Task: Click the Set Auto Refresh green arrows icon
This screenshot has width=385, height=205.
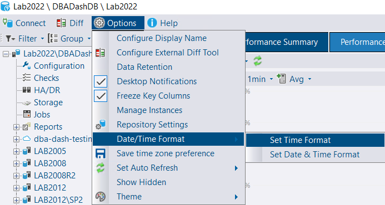Action: pos(100,168)
